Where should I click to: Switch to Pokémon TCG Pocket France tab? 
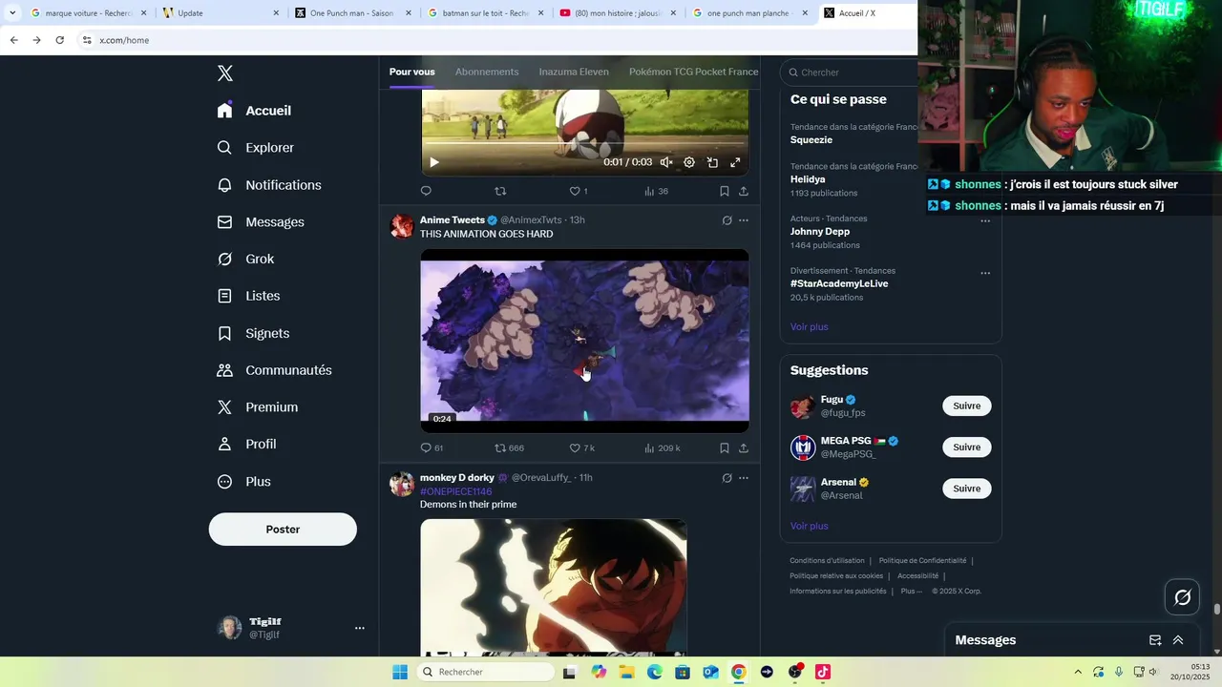694,72
